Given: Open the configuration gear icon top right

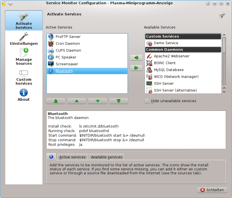Looking at the screenshot, I should tap(222, 15).
